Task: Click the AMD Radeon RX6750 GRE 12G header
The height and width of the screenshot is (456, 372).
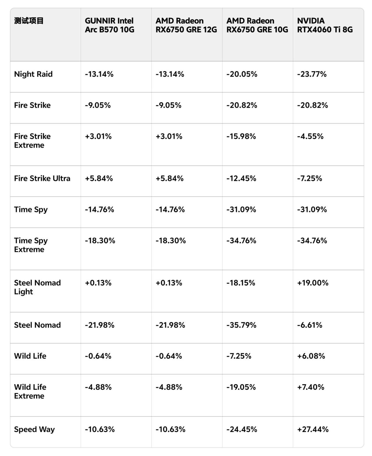Action: [186, 25]
